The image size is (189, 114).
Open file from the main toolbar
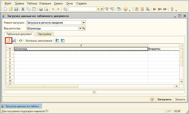tap(11, 9)
